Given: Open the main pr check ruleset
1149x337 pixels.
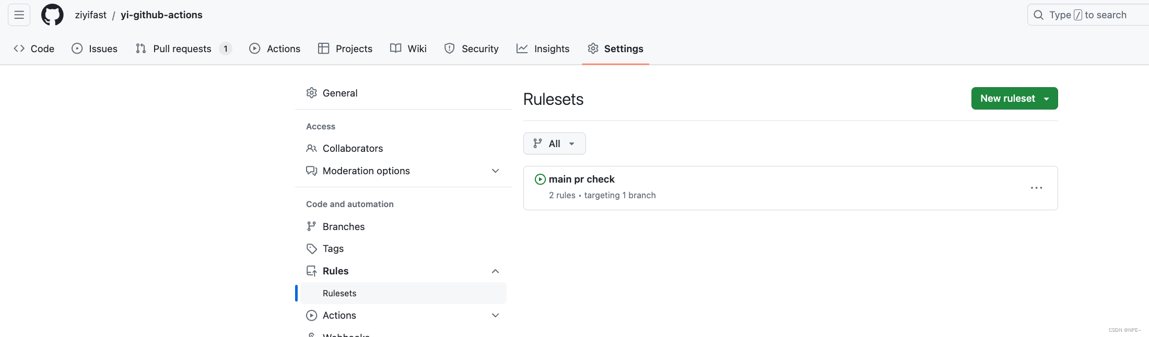Looking at the screenshot, I should [x=581, y=179].
